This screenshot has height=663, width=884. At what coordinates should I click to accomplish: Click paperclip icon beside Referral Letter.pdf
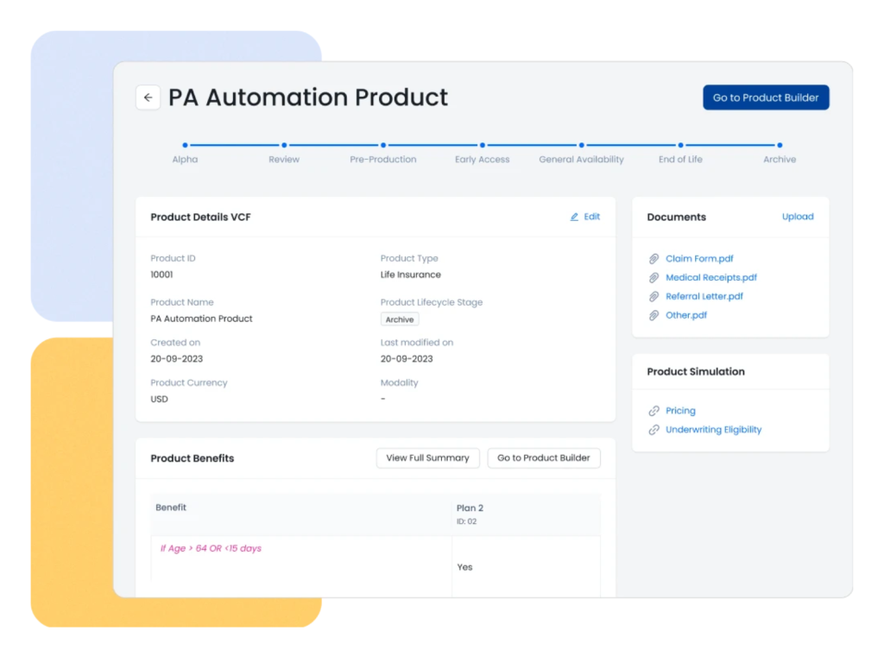coord(654,297)
